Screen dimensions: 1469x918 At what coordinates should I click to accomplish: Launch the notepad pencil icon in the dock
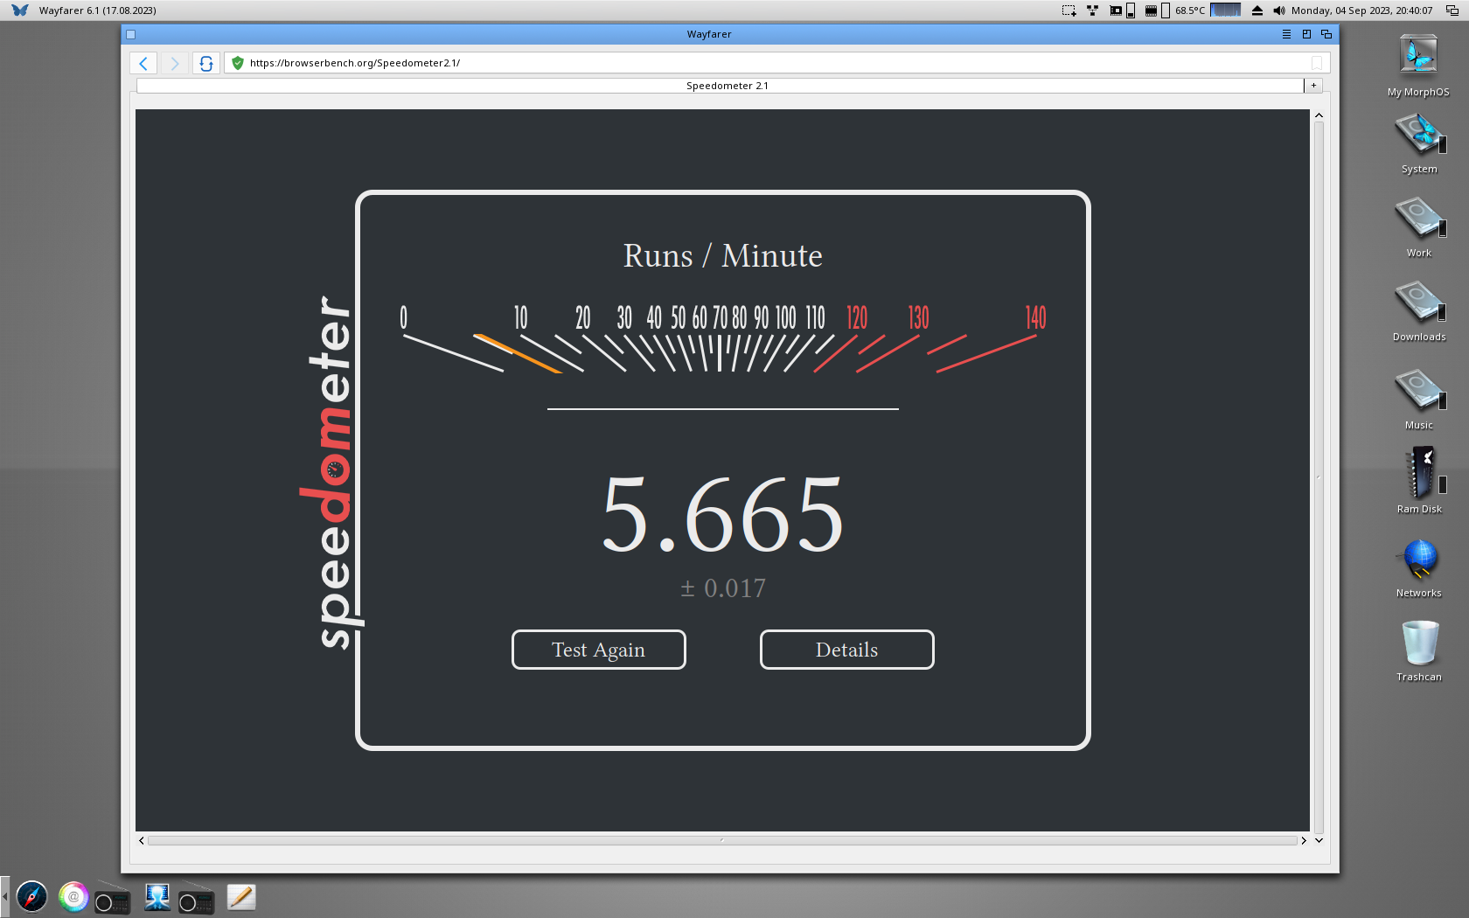click(x=241, y=897)
